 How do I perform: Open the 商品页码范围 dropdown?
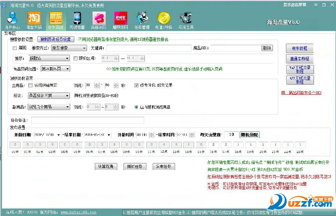56,69
